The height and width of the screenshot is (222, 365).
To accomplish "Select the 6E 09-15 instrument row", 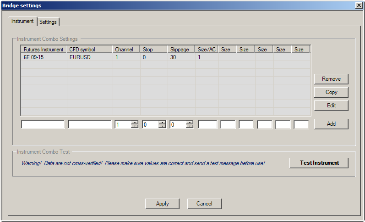I will coord(44,57).
